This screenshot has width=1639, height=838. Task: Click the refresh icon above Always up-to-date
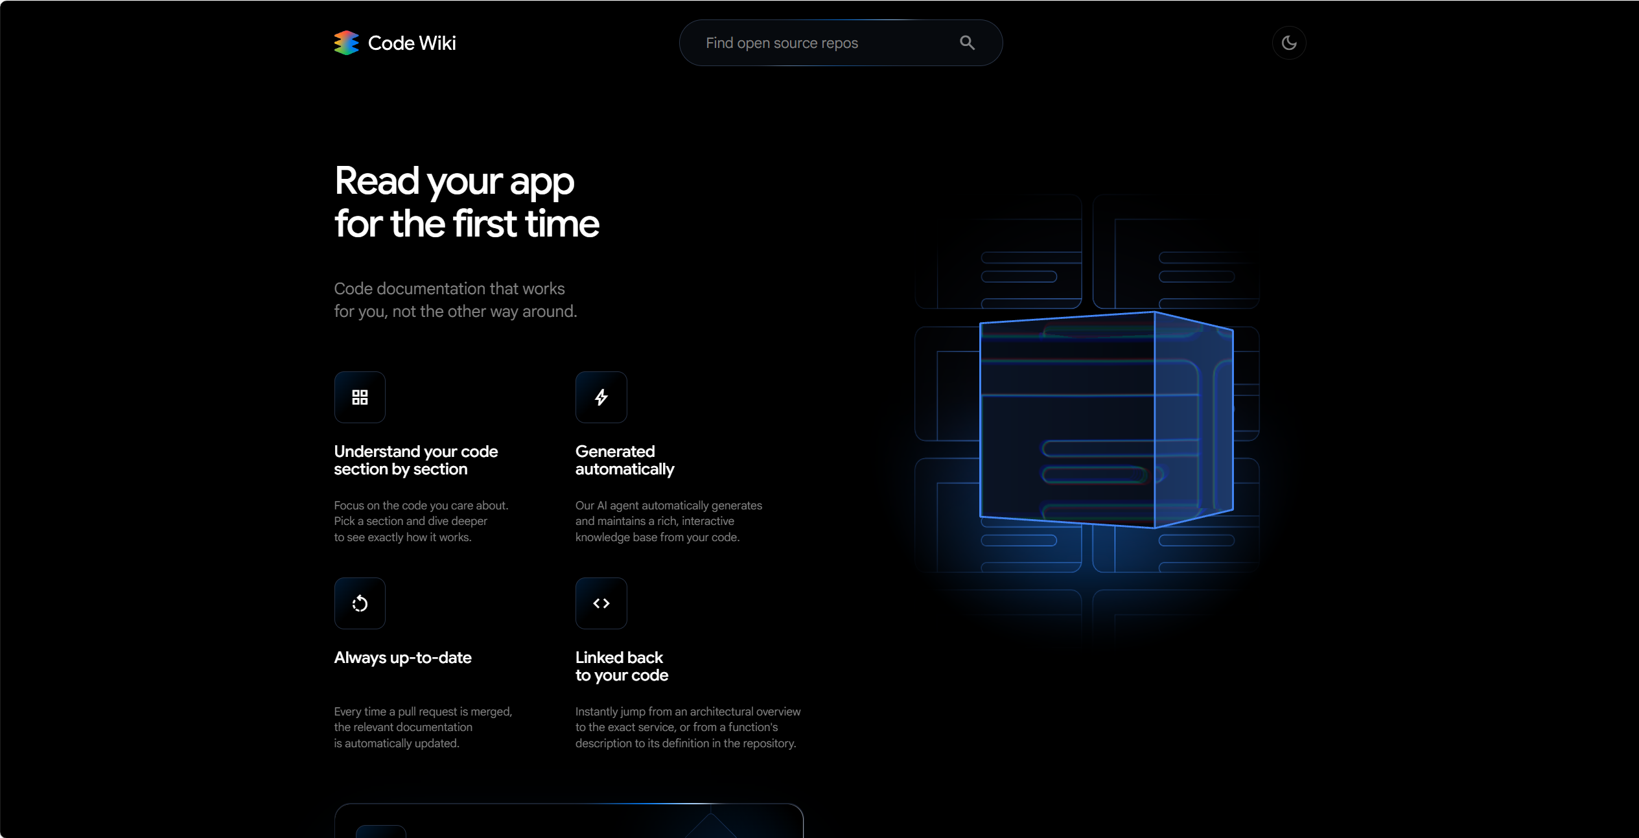360,603
